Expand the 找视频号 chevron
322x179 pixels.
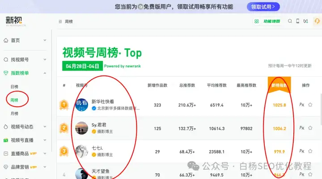[x=45, y=60]
